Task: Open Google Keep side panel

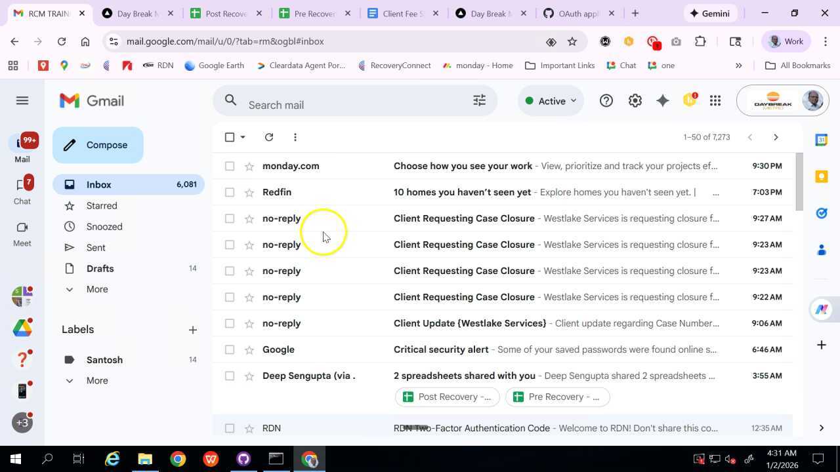Action: coord(821,176)
